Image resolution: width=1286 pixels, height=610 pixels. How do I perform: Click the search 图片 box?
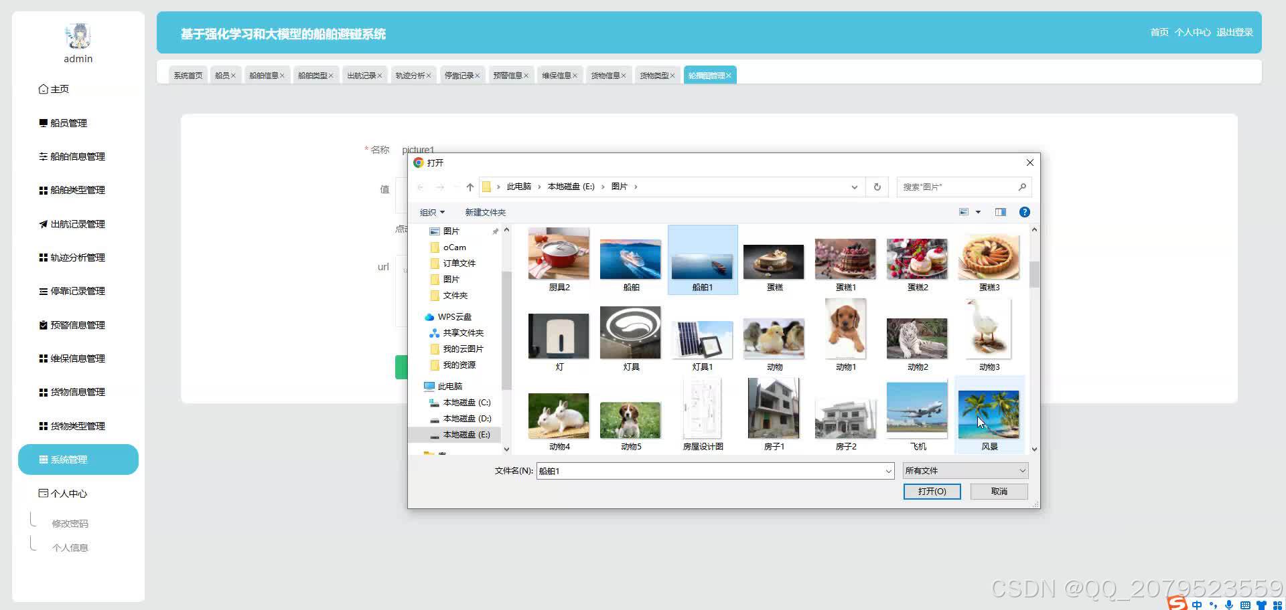[964, 187]
